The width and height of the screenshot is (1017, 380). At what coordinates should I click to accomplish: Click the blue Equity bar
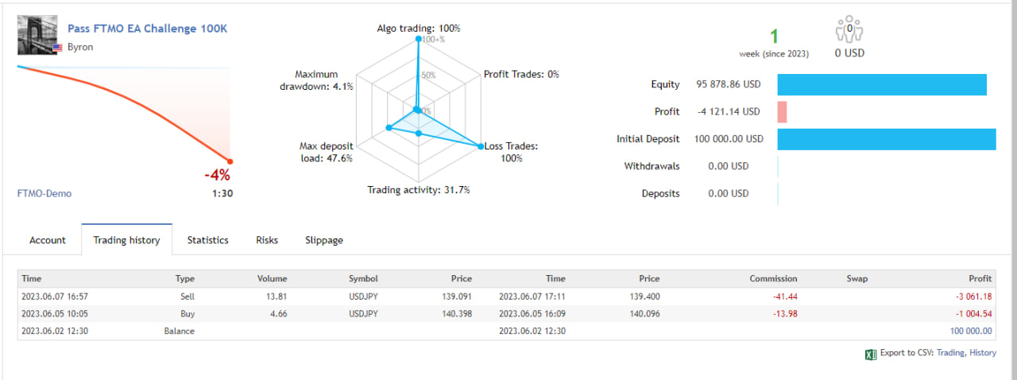click(881, 84)
